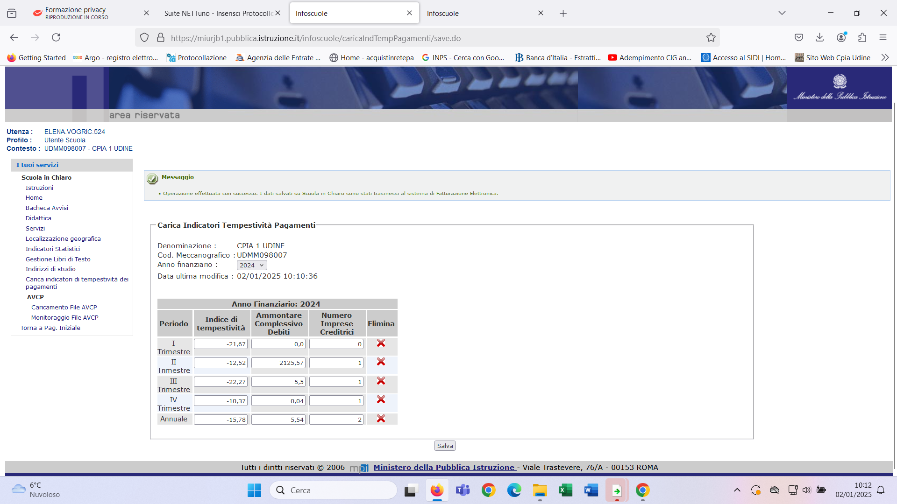Switch to Suite NETTuno Protocollo tab

[x=218, y=13]
